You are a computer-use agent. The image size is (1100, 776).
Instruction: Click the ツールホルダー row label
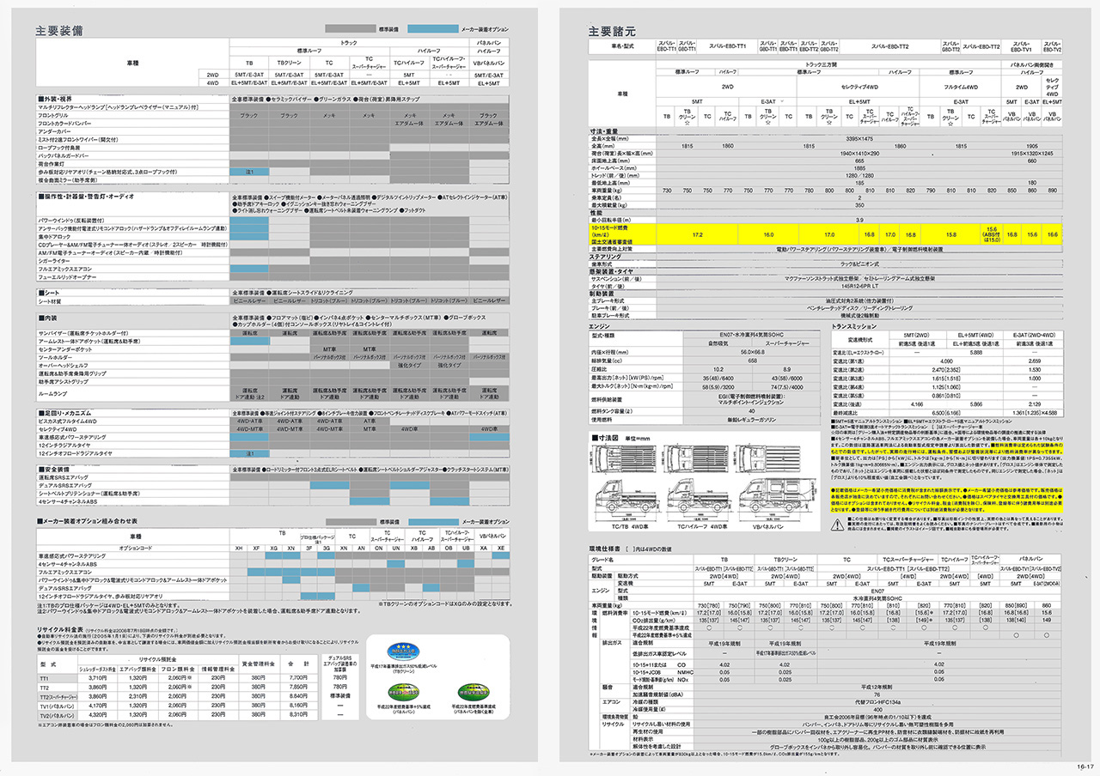pyautogui.click(x=57, y=358)
